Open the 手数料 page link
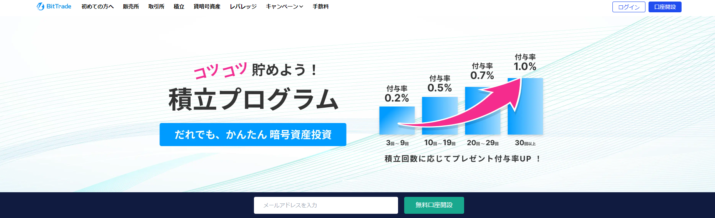The height and width of the screenshot is (218, 715). [320, 7]
